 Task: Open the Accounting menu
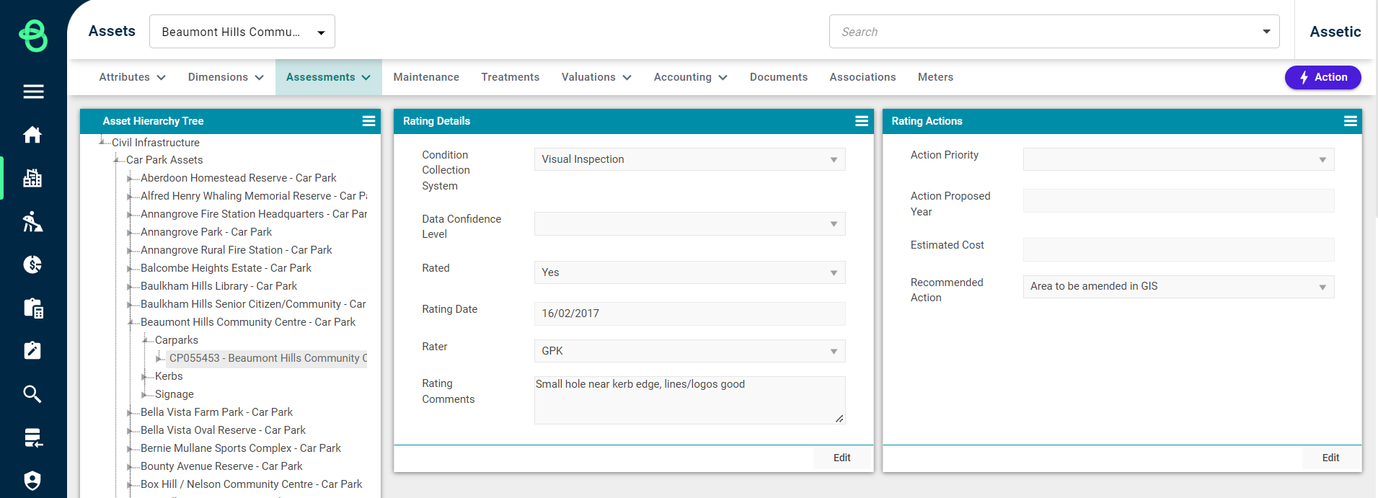point(690,77)
